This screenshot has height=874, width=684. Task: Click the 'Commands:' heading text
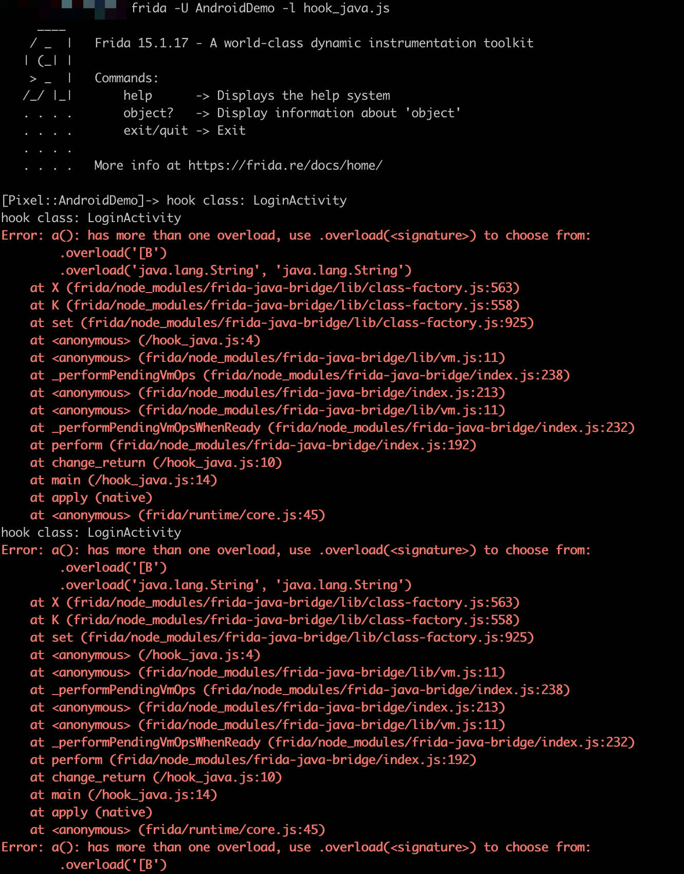pyautogui.click(x=127, y=78)
